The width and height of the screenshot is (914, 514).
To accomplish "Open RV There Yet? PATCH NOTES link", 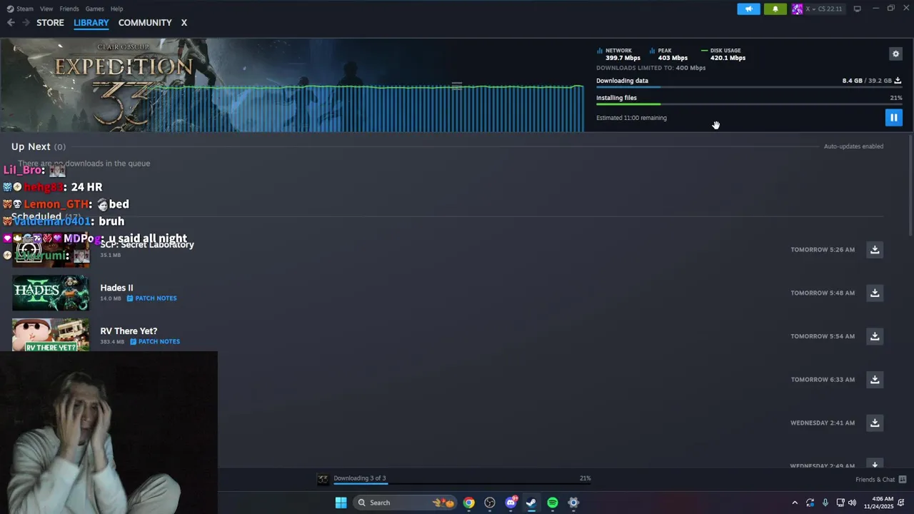I will [155, 342].
